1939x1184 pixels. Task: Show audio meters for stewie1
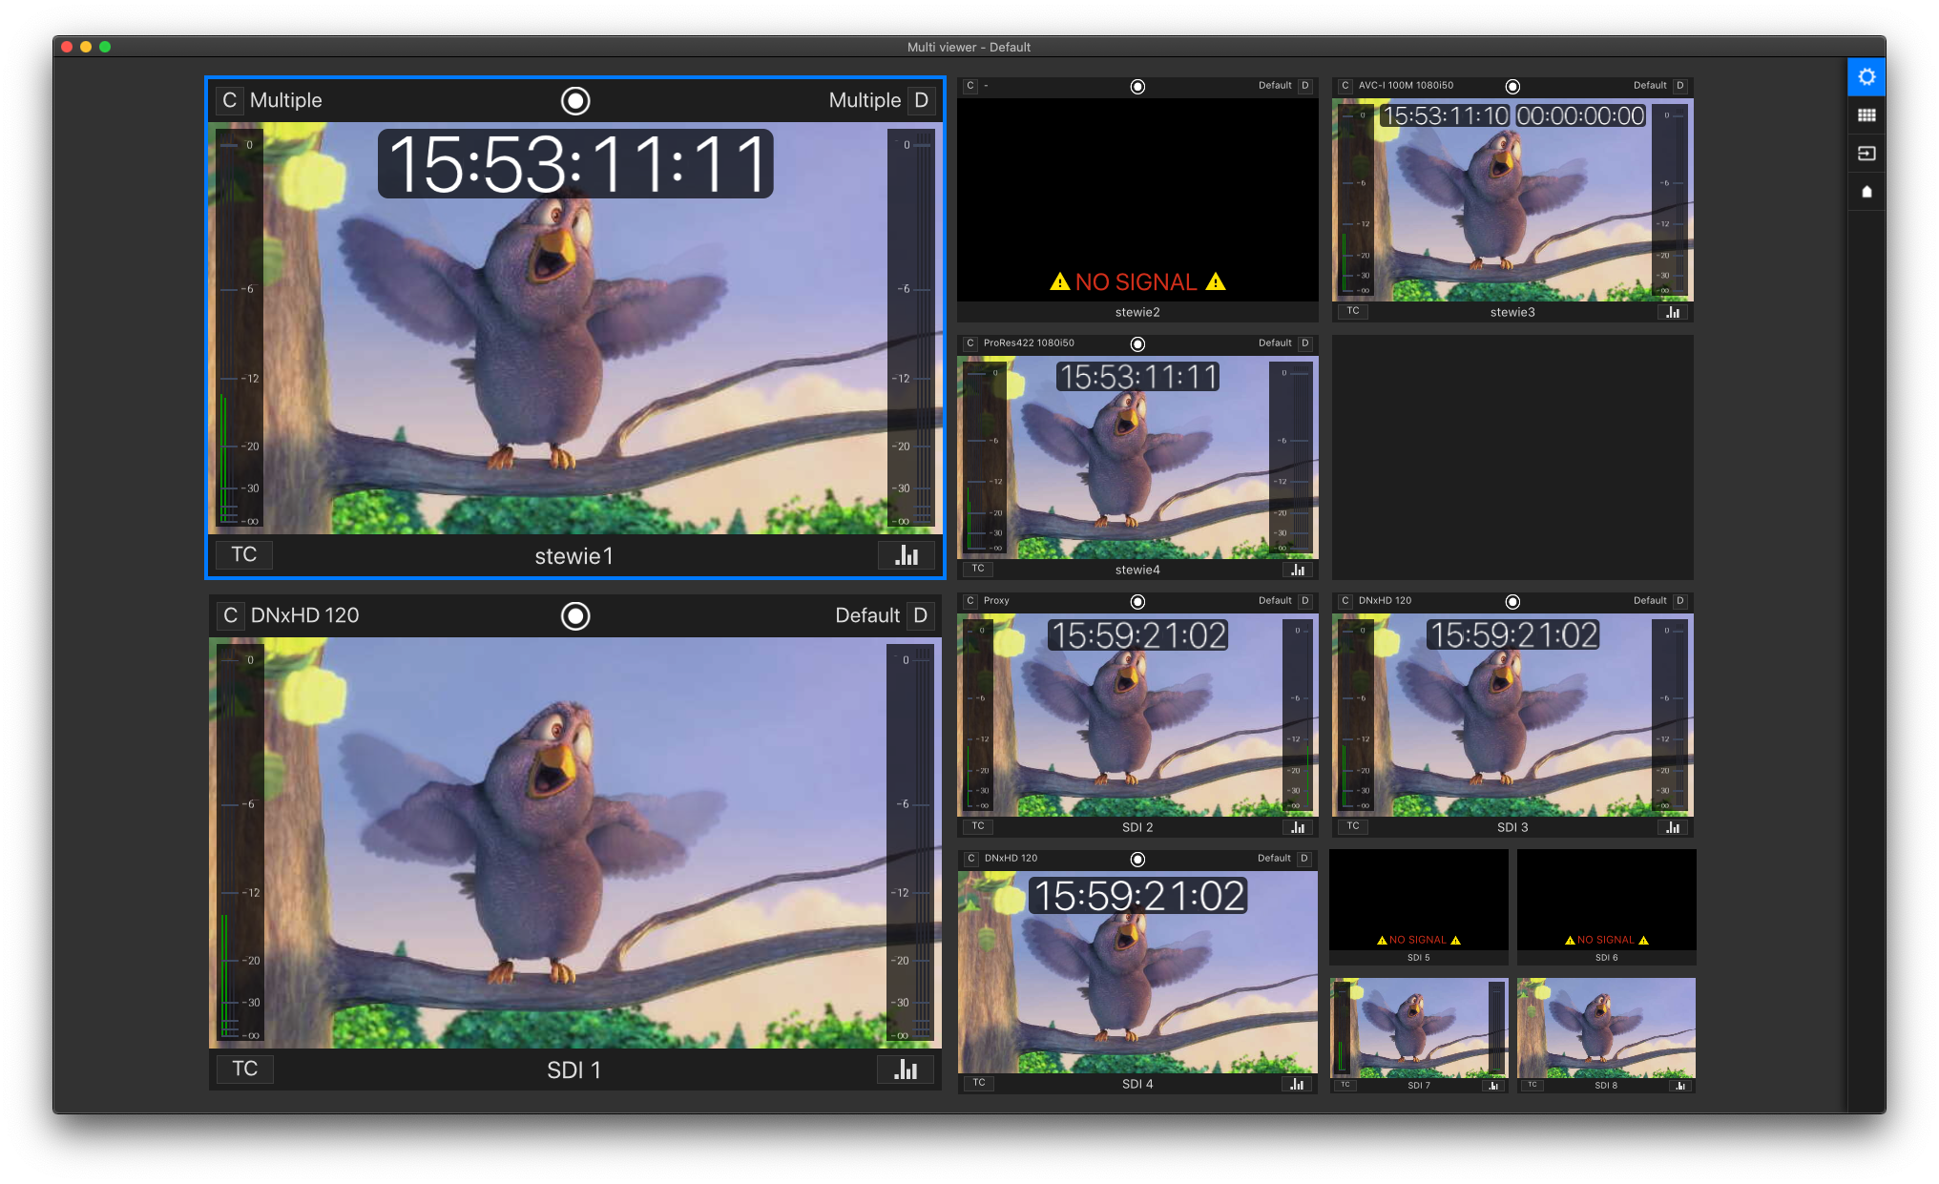(907, 555)
